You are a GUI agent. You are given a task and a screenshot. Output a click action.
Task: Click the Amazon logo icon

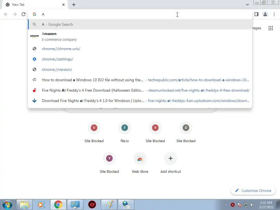coord(34,36)
